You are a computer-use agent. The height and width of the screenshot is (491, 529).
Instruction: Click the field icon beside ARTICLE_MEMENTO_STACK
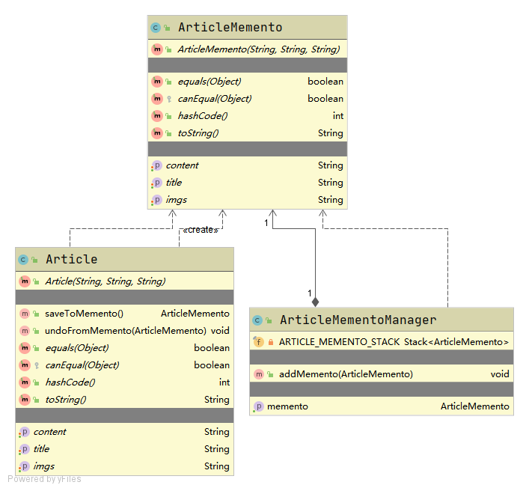pos(259,342)
